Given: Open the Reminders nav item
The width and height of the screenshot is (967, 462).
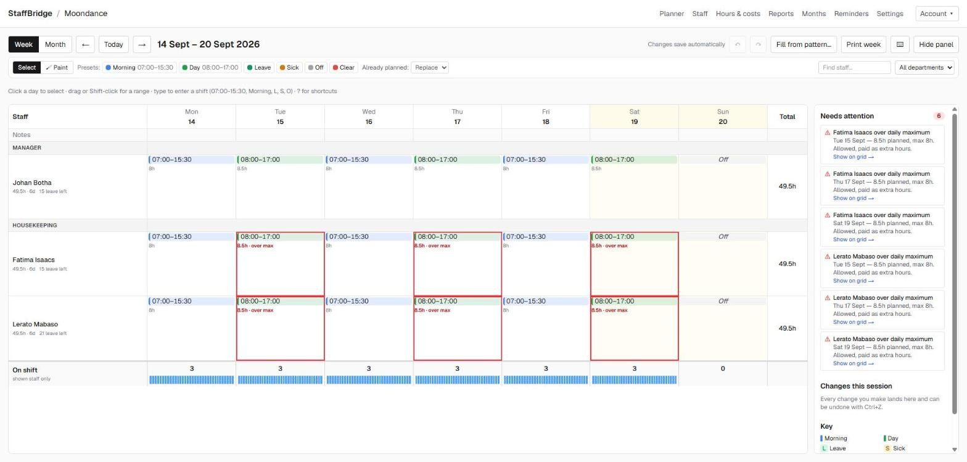Looking at the screenshot, I should click(x=851, y=14).
